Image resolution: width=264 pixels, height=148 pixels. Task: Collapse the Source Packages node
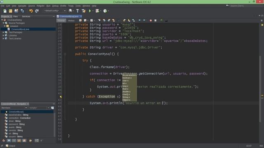click(3, 23)
